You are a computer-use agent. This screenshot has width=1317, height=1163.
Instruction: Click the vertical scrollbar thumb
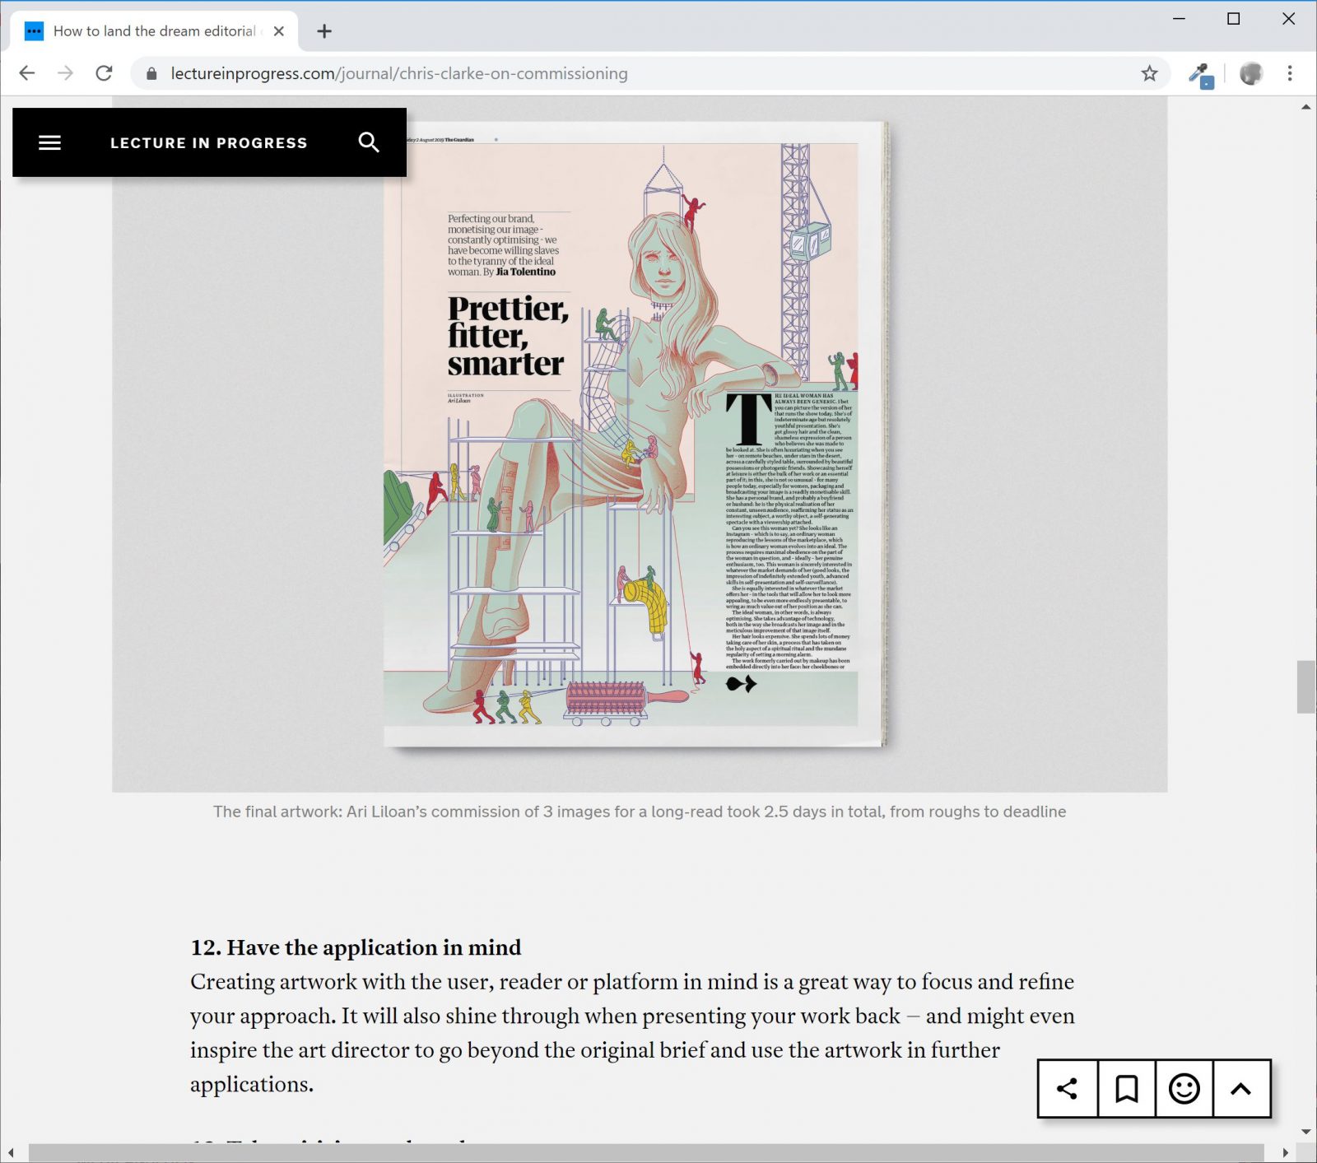tap(1306, 686)
